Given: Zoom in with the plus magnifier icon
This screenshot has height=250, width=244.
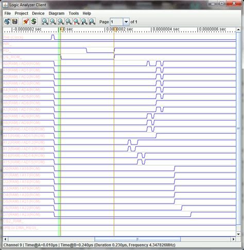Looking at the screenshot, I should (45, 22).
